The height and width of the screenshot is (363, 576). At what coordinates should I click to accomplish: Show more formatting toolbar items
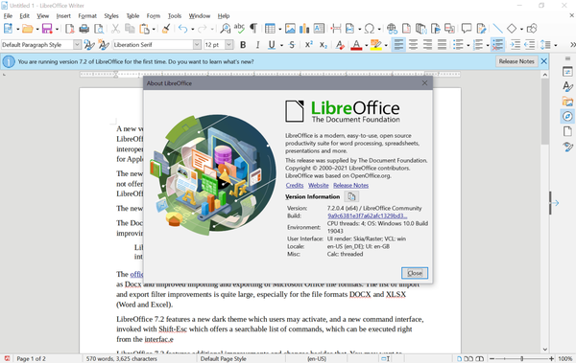tap(572, 45)
